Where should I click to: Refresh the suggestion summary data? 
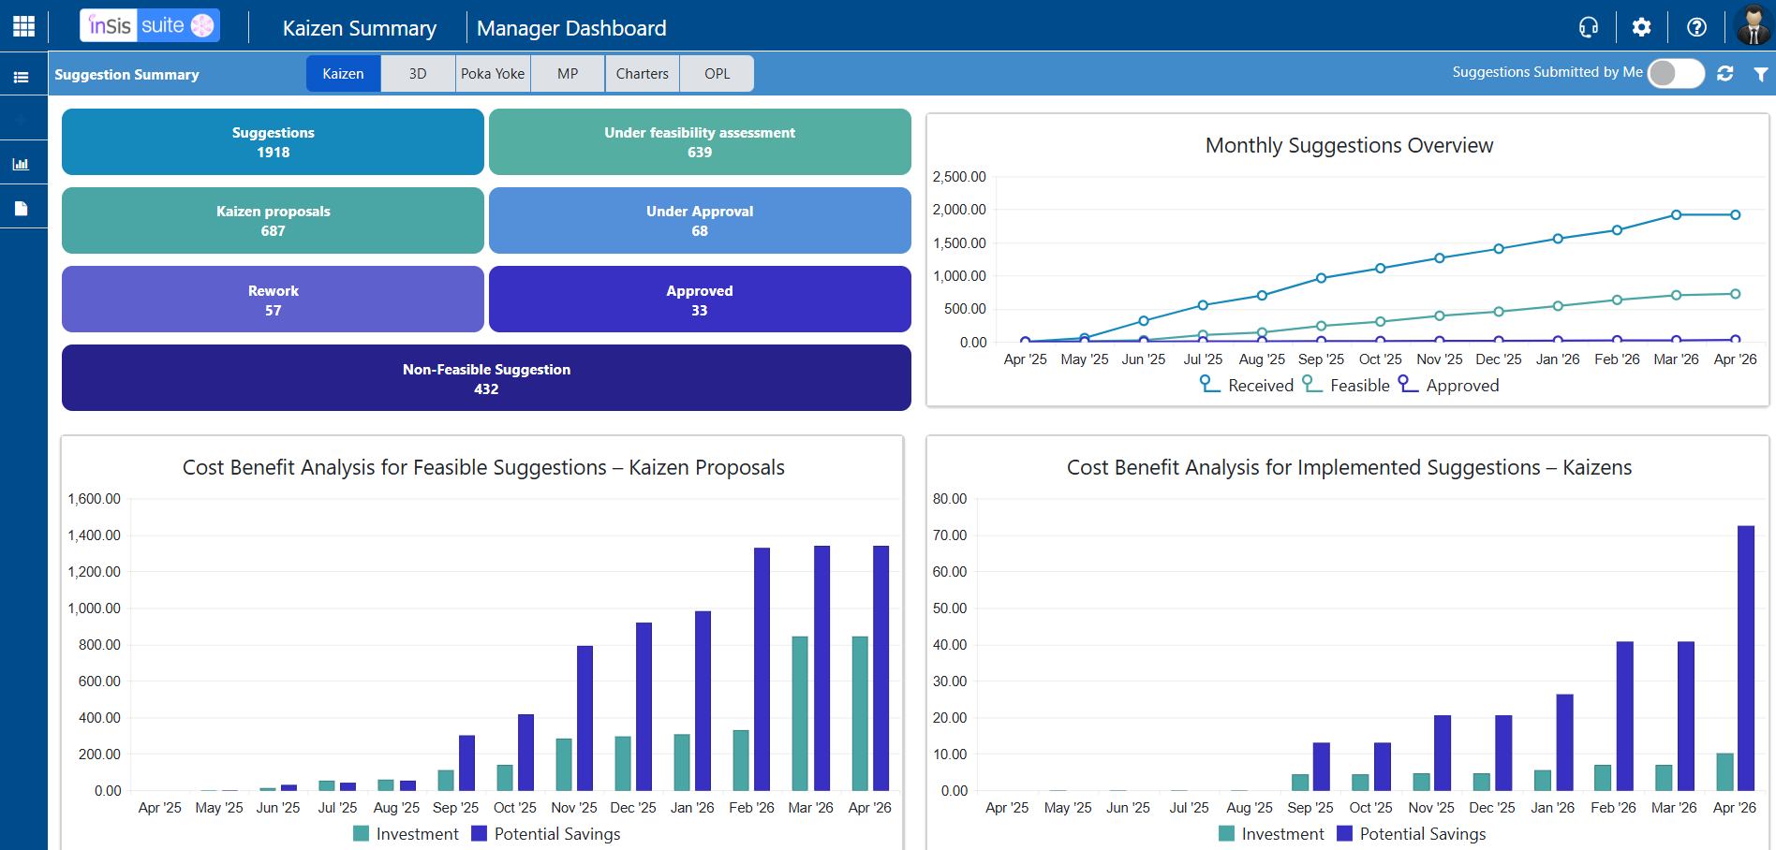(x=1725, y=73)
